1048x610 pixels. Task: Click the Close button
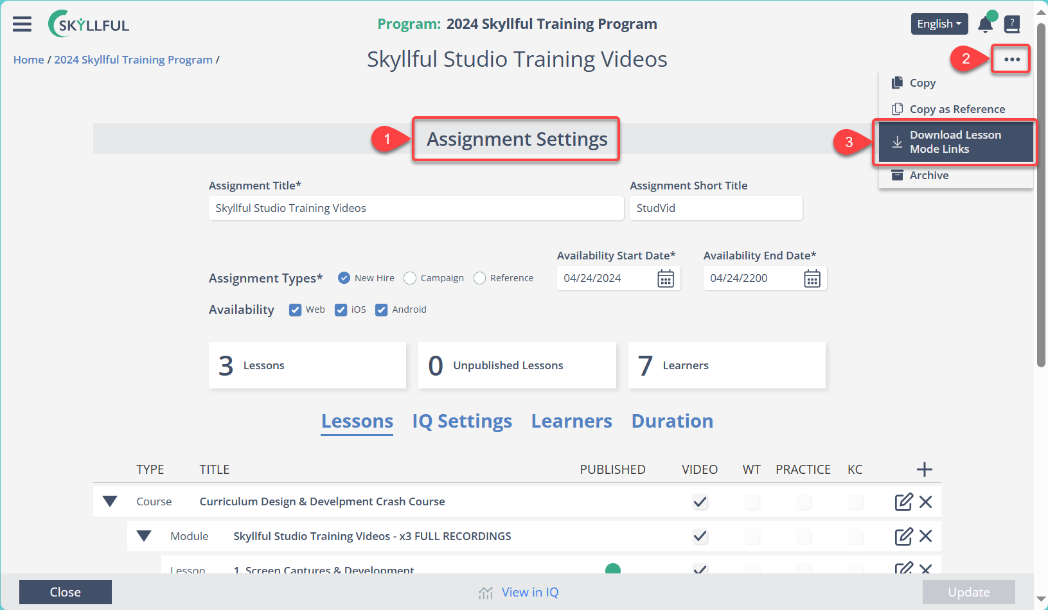(x=66, y=592)
